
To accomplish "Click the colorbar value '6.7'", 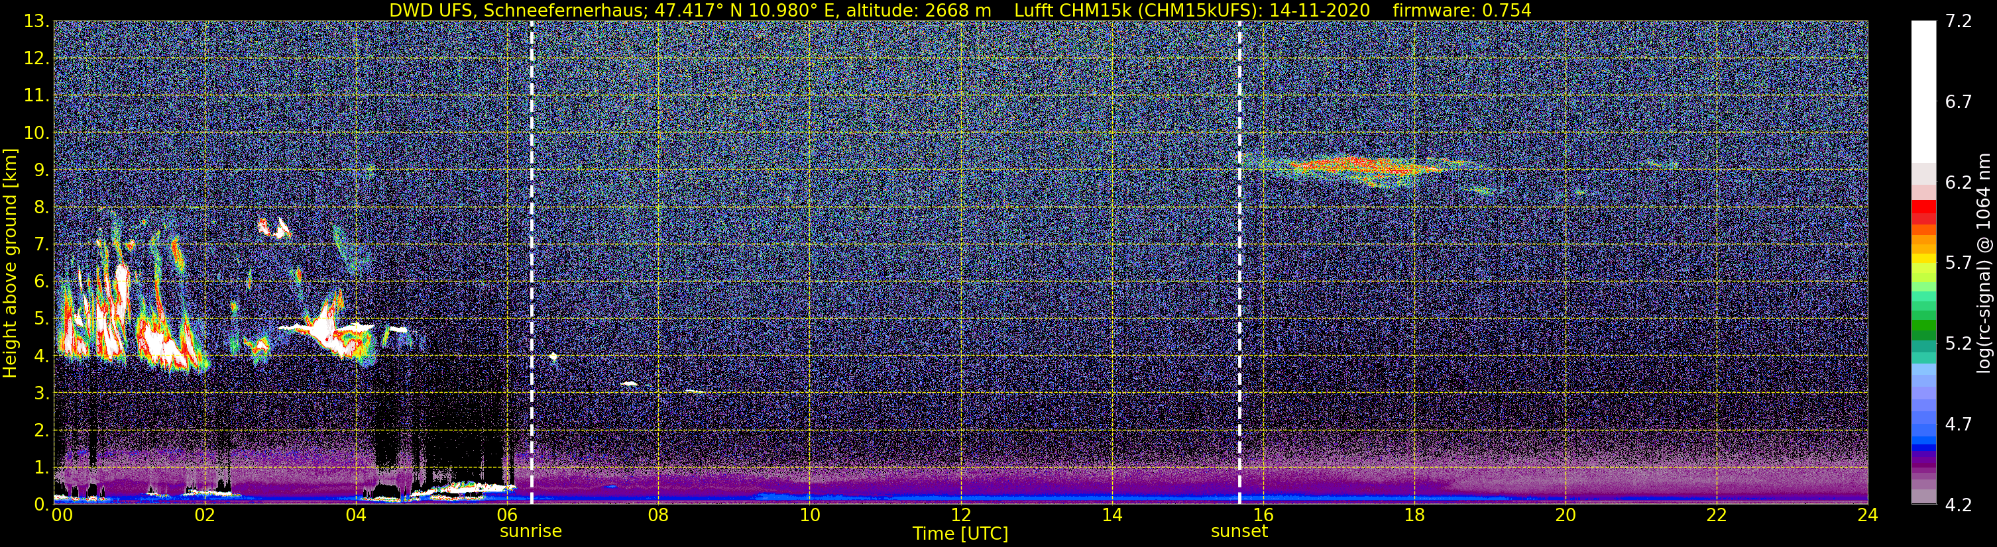I will (1959, 101).
